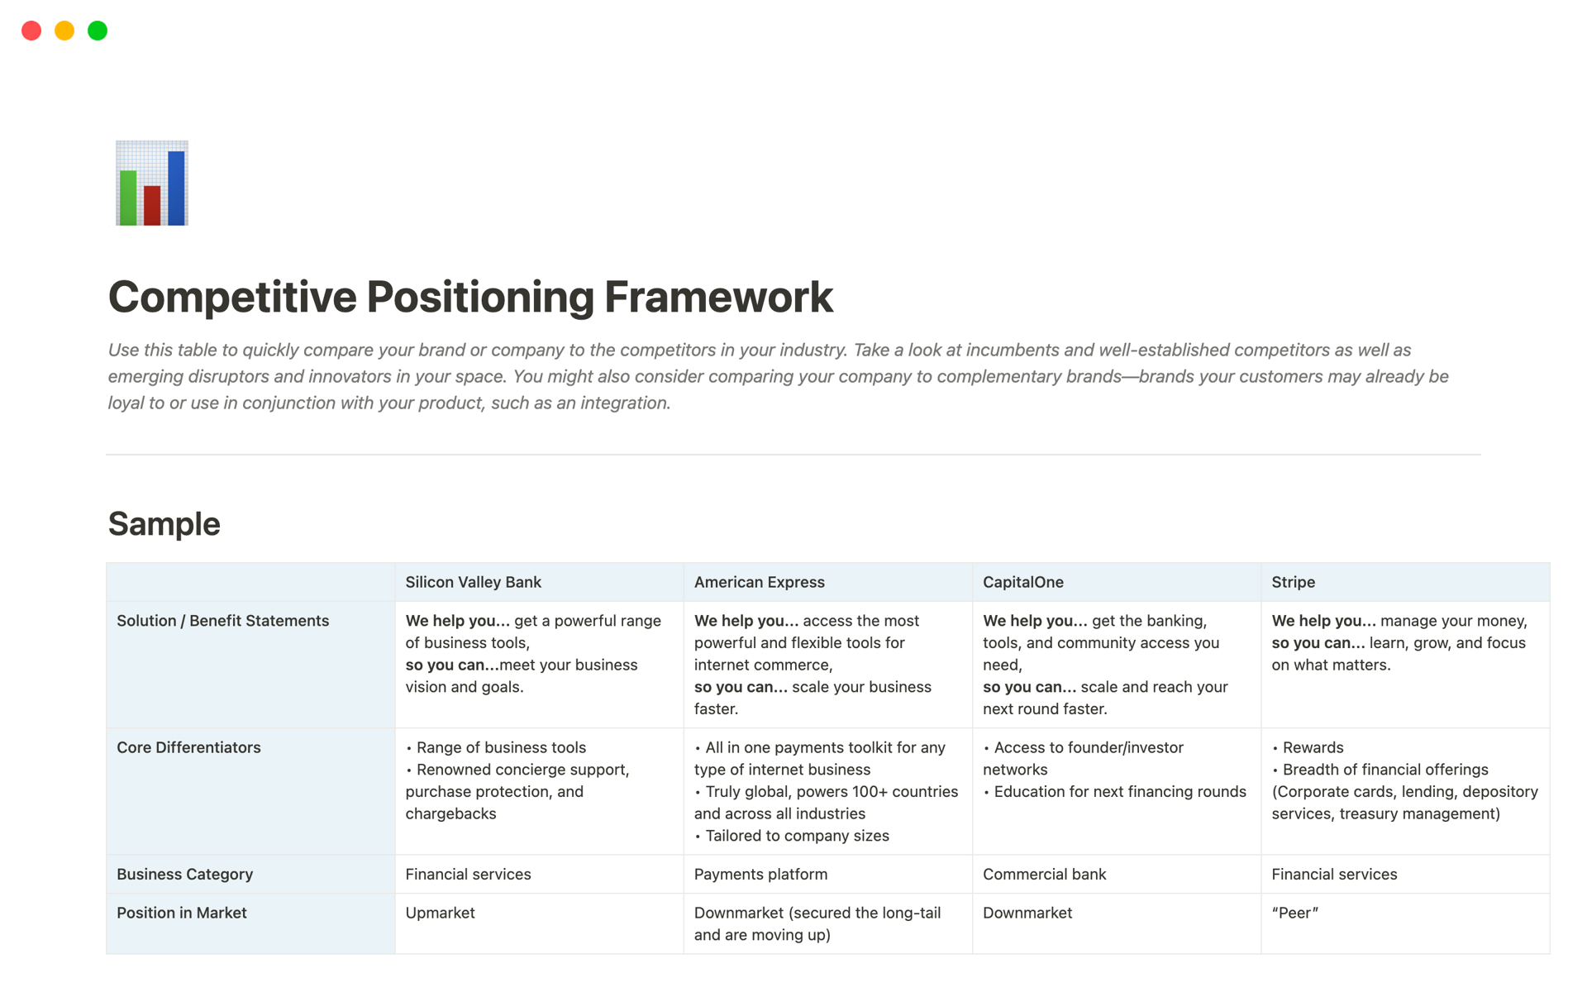Click the Competitive Positioning Framework title
This screenshot has width=1587, height=992.
pos(470,297)
